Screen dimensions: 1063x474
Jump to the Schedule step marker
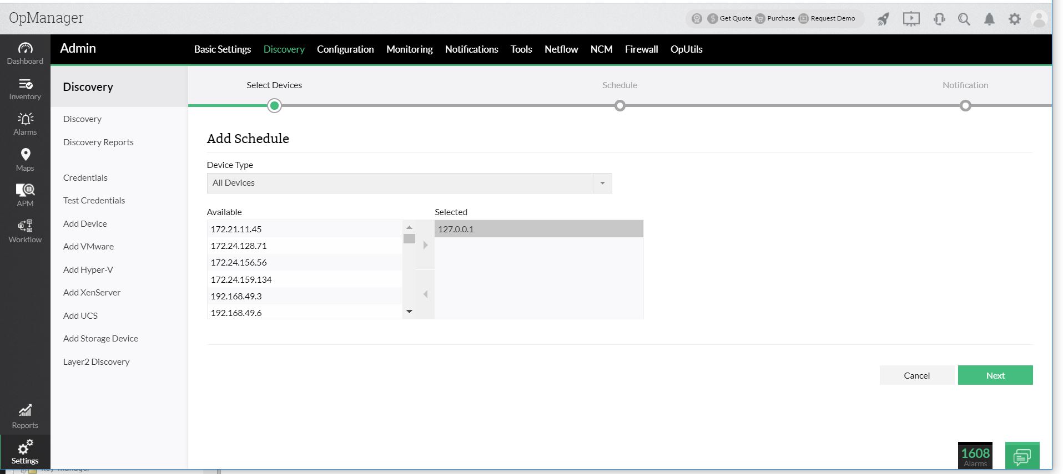620,105
